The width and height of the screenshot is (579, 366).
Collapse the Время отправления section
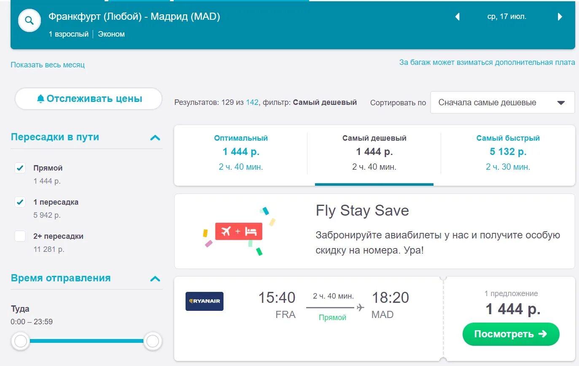(155, 279)
